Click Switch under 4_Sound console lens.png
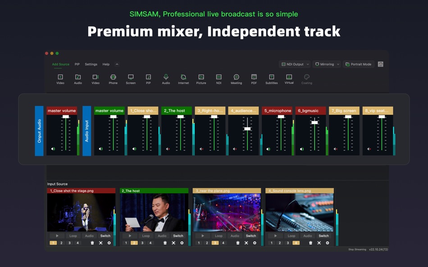 tap(324, 236)
